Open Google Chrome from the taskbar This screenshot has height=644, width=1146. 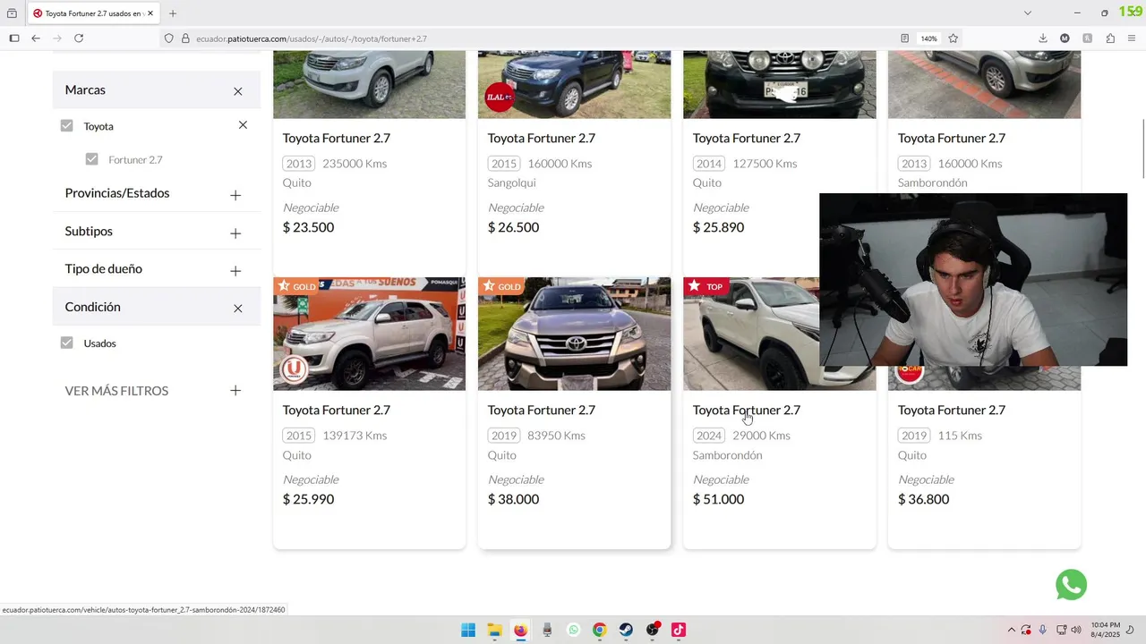[x=599, y=630]
